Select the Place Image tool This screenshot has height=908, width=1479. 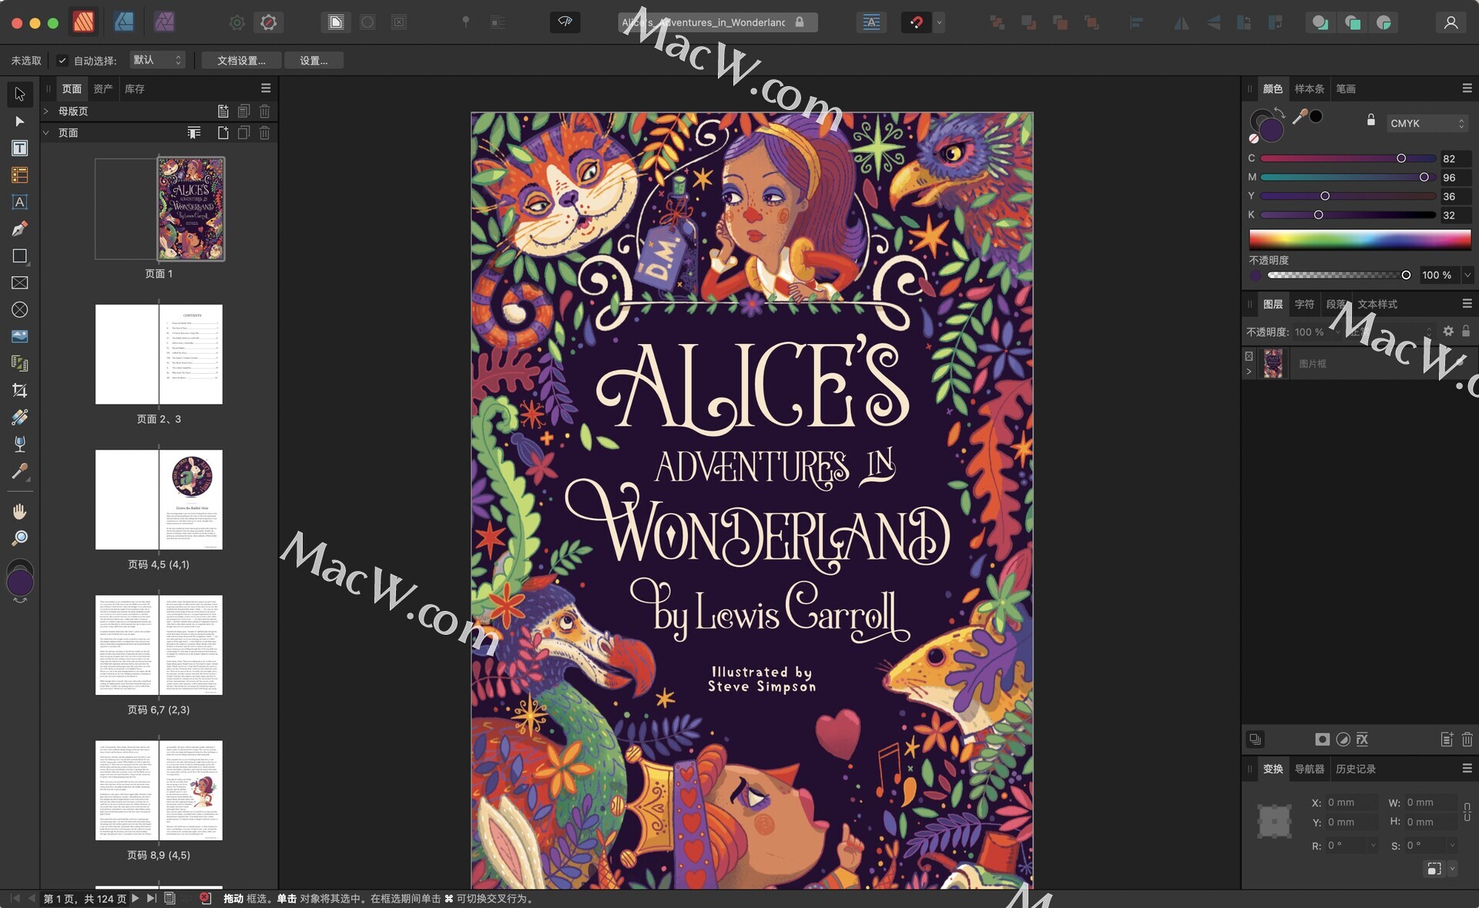click(x=20, y=337)
